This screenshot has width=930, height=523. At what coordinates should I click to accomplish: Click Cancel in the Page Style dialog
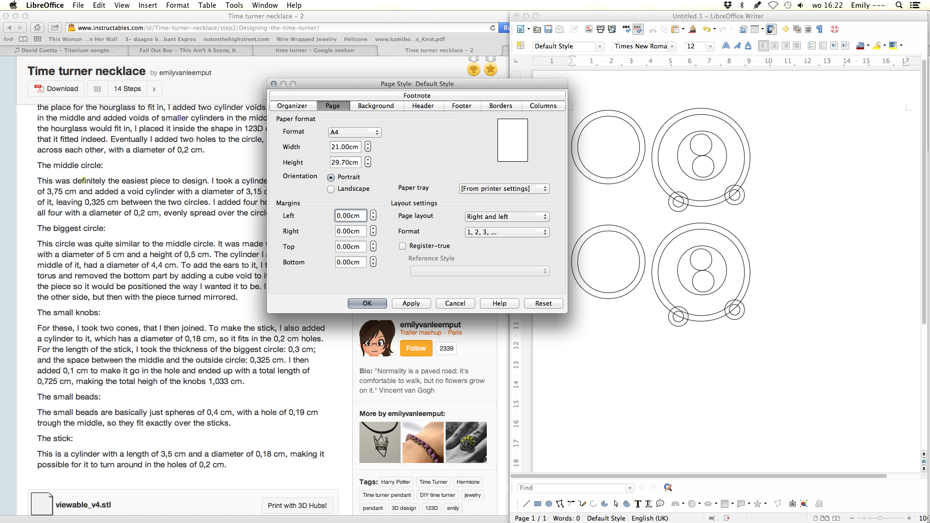click(455, 303)
